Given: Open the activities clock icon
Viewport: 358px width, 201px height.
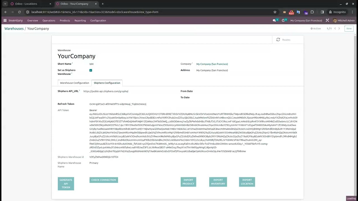Looking at the screenshot, I should coord(283,20).
